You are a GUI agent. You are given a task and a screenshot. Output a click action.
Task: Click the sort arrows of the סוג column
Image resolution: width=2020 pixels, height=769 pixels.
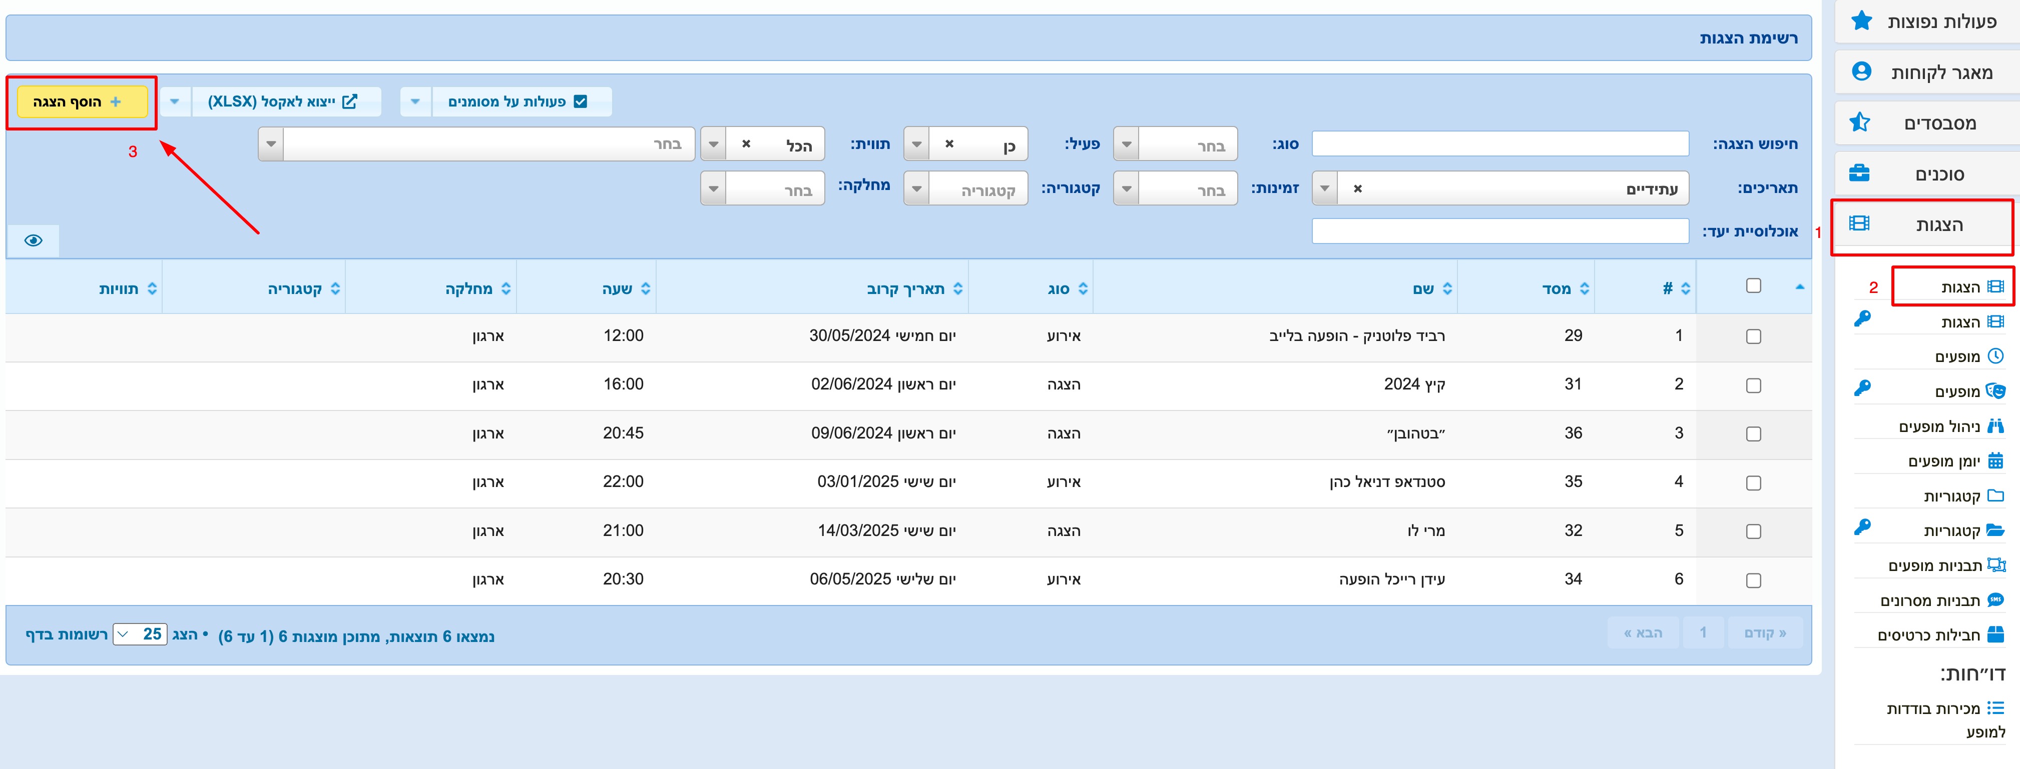pos(1083,289)
